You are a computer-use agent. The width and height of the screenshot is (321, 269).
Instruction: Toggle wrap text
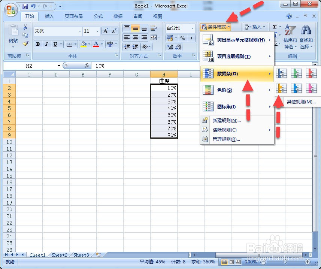click(154, 28)
